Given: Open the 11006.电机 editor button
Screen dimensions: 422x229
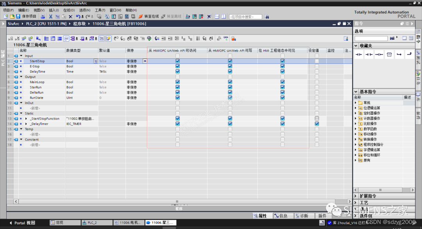Looking at the screenshot, I should coord(129,223).
